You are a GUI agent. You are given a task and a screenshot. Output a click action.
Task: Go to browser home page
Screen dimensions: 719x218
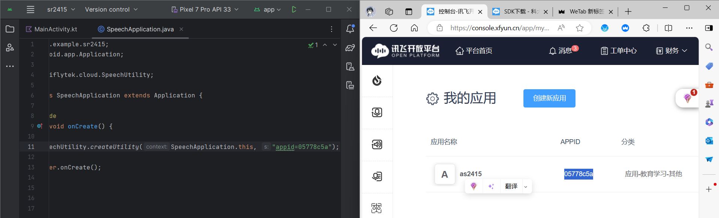(414, 28)
